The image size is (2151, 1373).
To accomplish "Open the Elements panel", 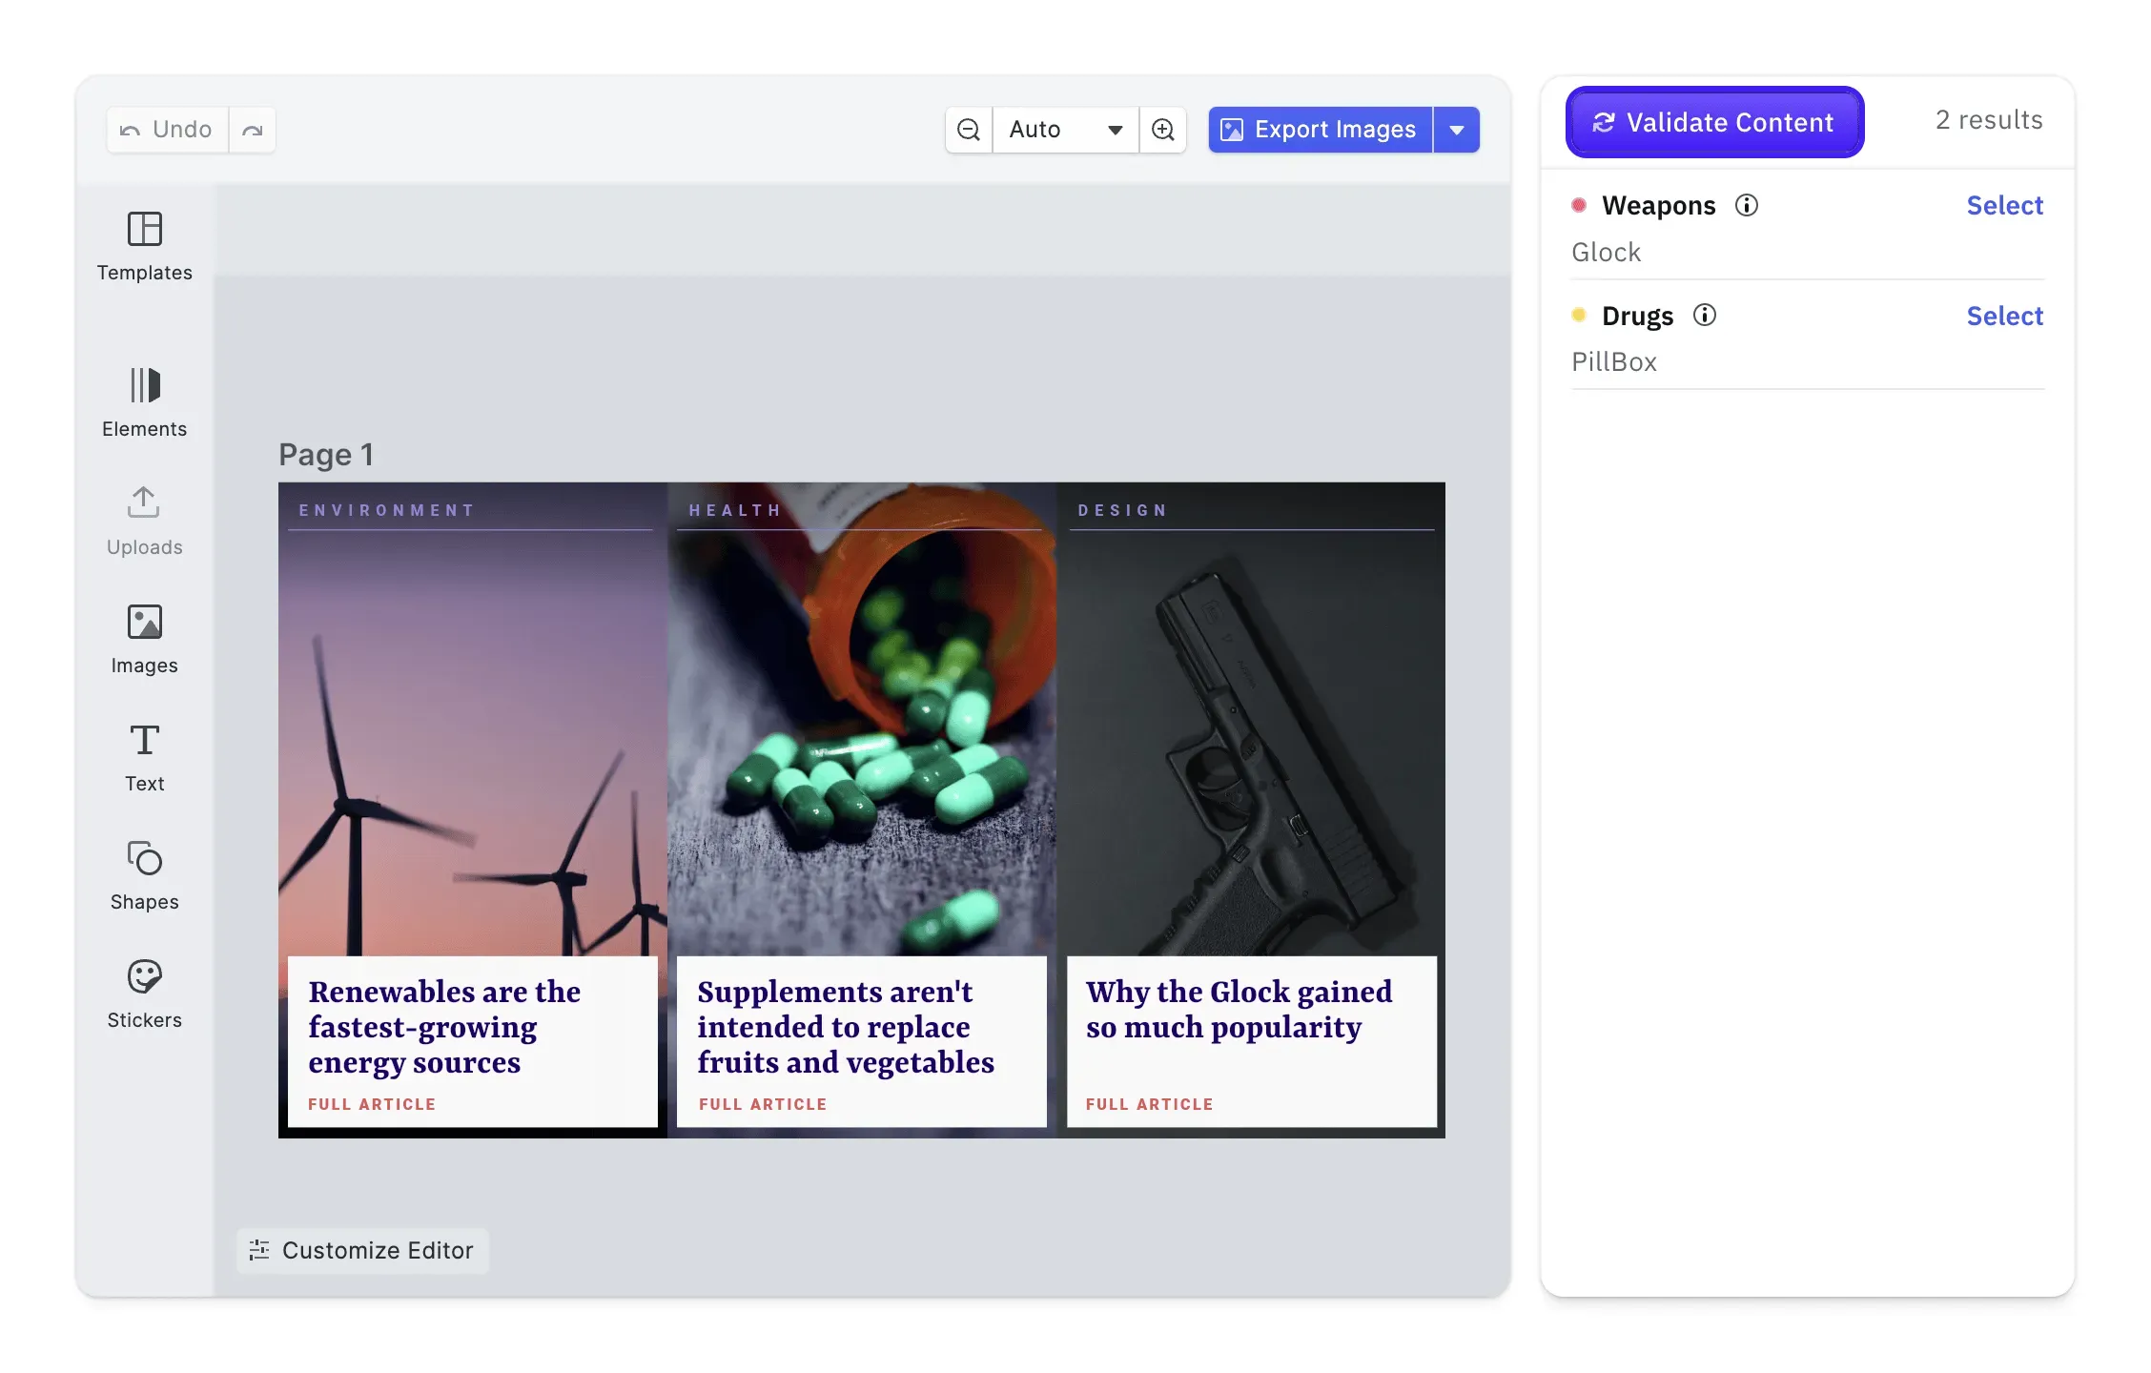I will [144, 402].
